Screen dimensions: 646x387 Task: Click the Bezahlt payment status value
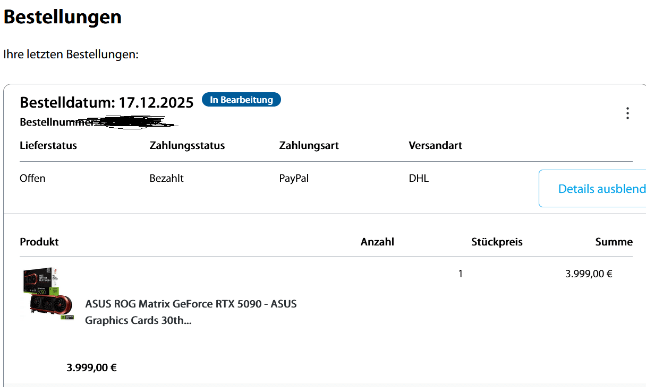(166, 178)
